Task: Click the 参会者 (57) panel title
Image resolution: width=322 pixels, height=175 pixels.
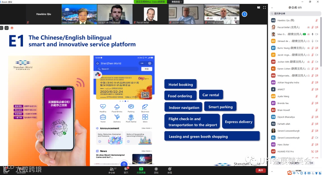Action: click(x=295, y=7)
